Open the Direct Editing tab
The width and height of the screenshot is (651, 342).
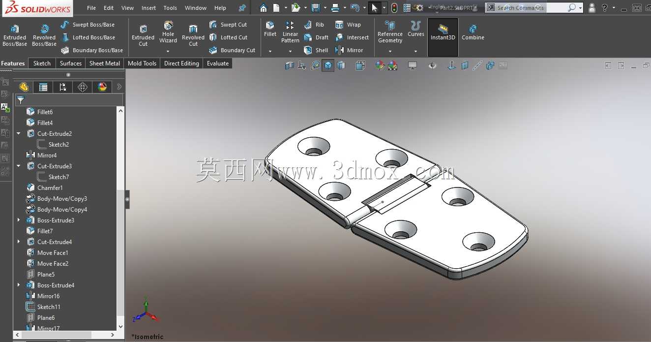point(181,63)
